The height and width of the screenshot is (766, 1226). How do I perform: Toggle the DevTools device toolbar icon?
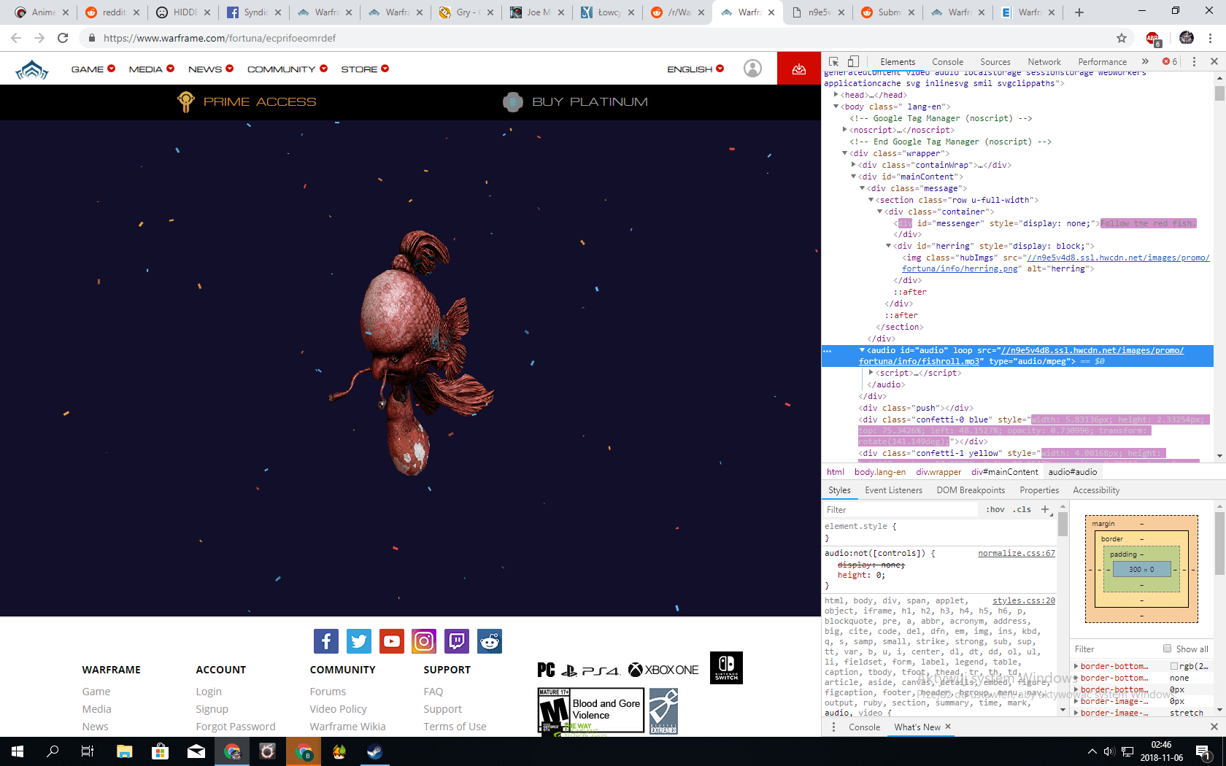(853, 62)
